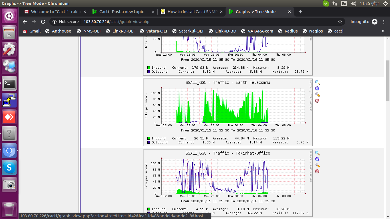Open the vatara-OLT bookmark
Screen dimensions: 390x219
point(154,31)
